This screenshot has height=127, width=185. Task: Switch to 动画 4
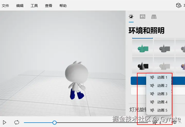159,102
